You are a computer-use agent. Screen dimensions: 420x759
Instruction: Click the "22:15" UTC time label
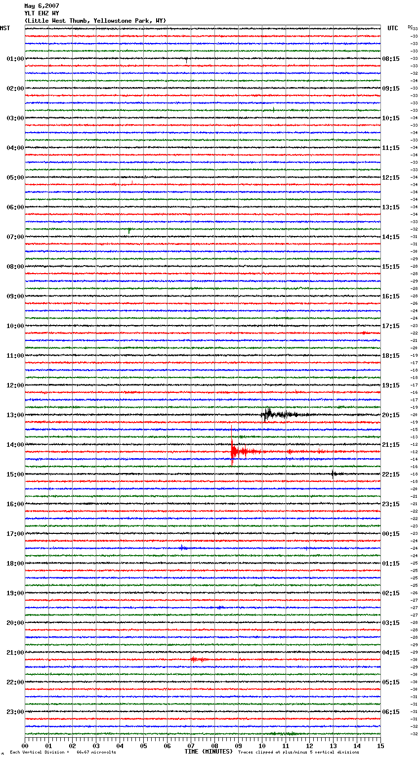coord(391,474)
